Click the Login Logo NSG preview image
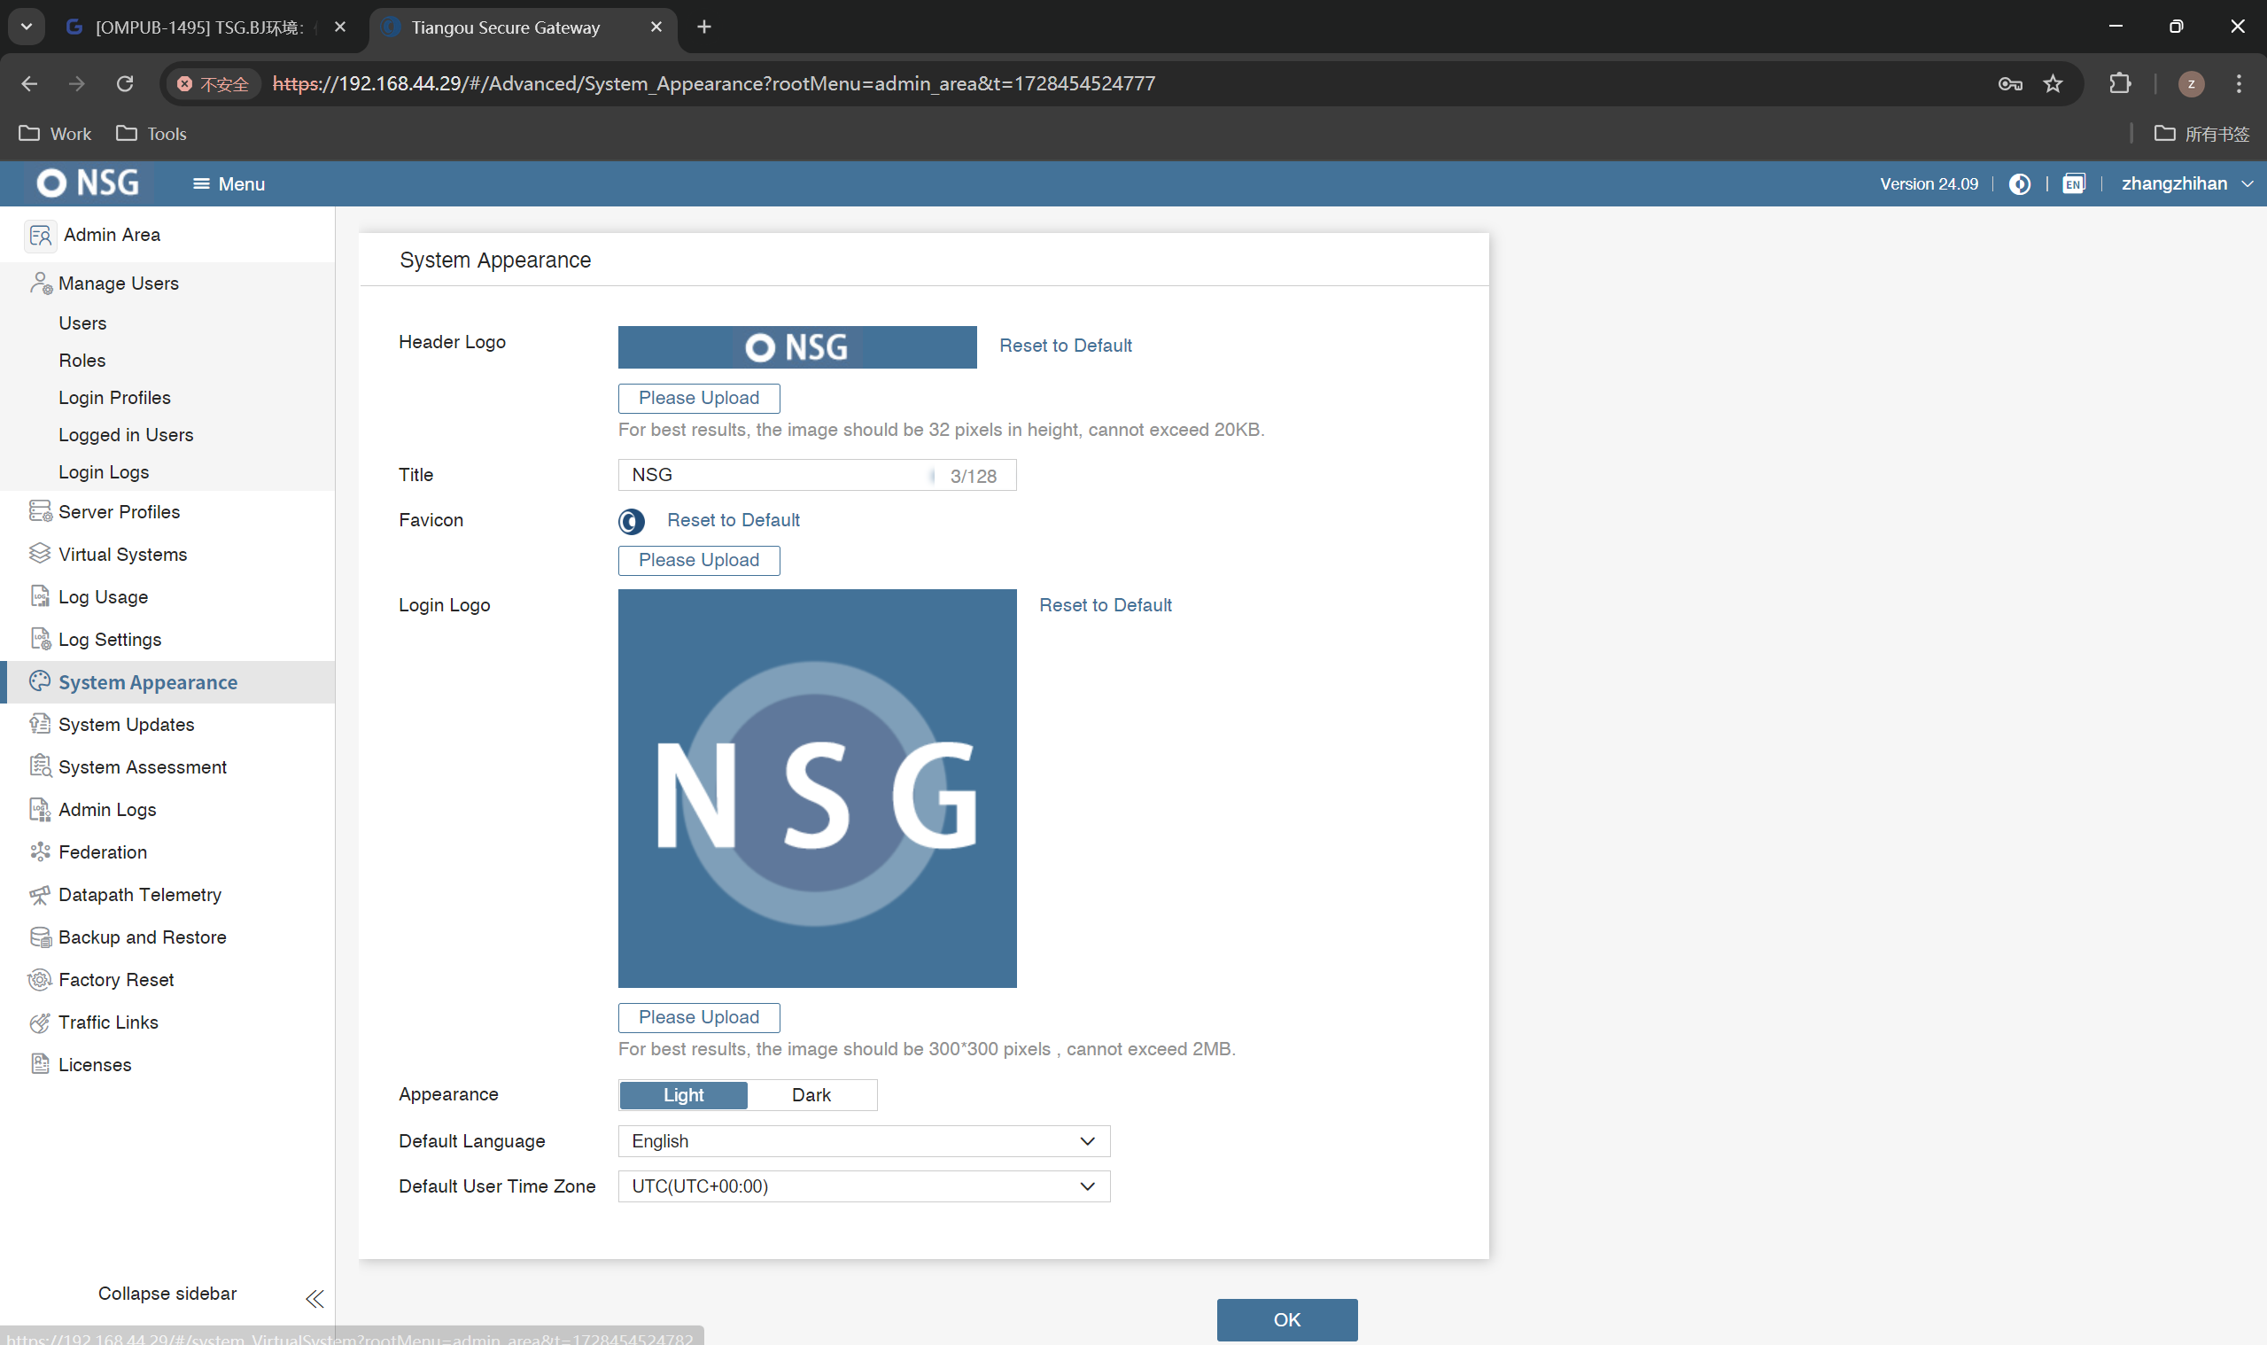Screen dimensions: 2267x1345 pos(817,789)
